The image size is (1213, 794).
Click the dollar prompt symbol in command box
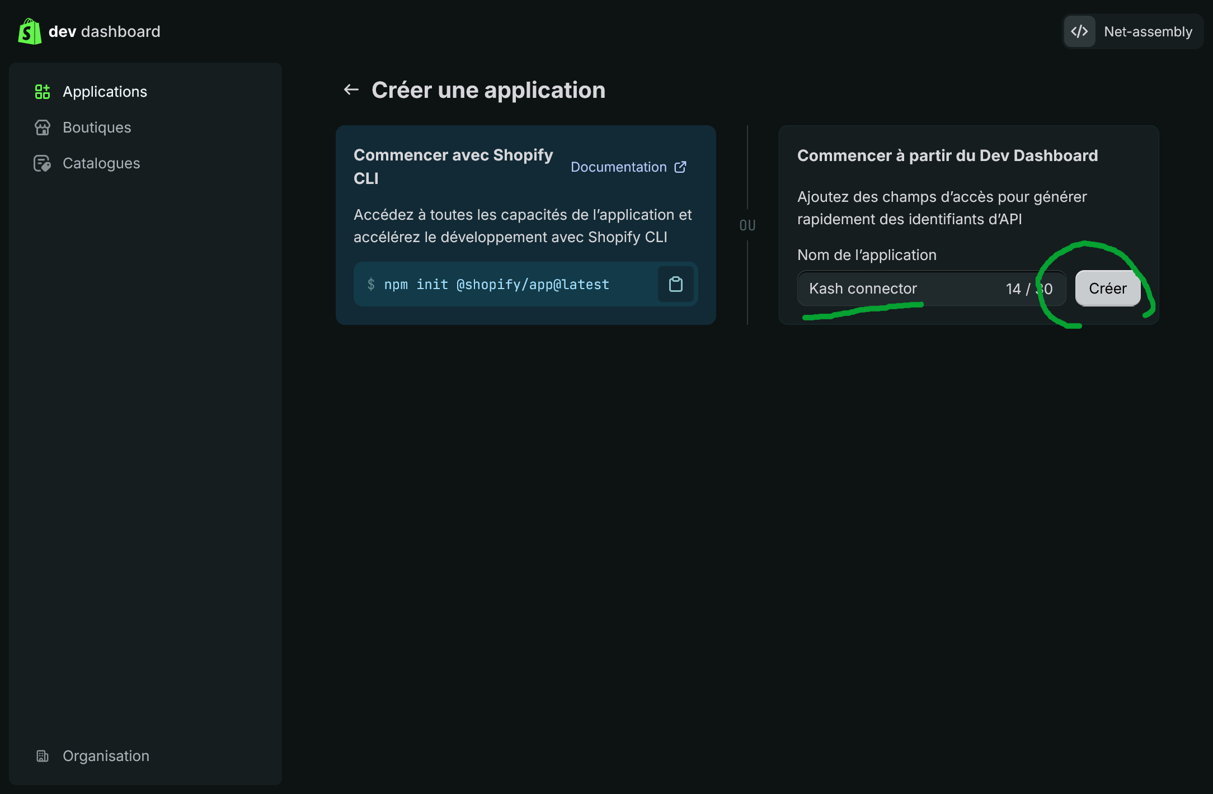[x=371, y=284]
